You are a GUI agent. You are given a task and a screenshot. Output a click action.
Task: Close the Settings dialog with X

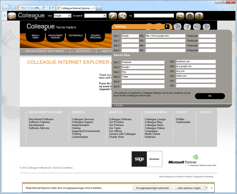[x=167, y=26]
